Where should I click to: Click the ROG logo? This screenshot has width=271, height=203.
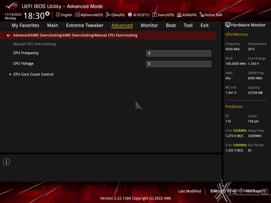[x=11, y=6]
